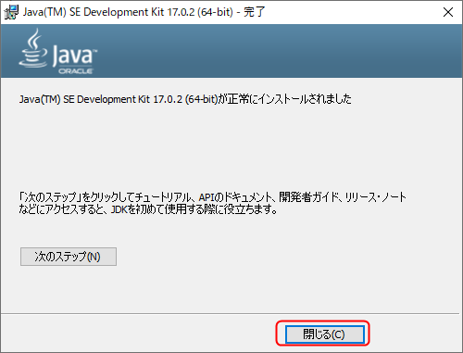Click the description line starting with 「次のステップ」

213,196
